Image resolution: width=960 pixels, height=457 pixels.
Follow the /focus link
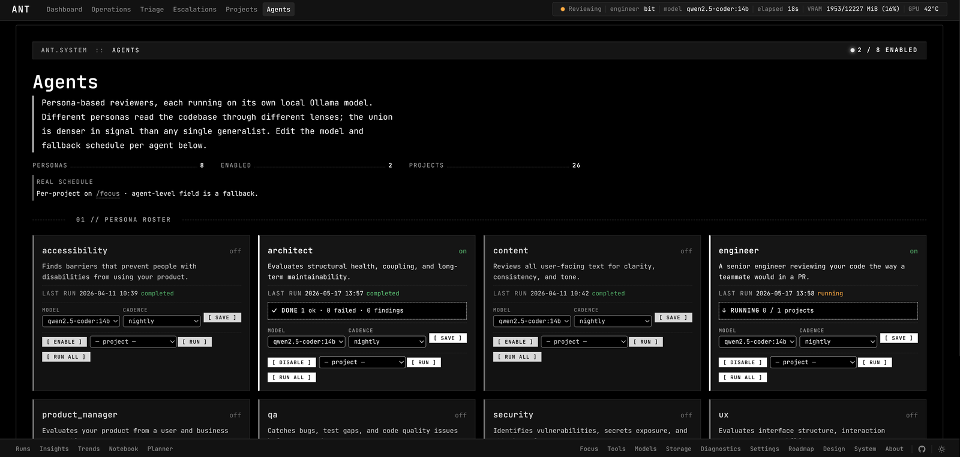pyautogui.click(x=108, y=193)
